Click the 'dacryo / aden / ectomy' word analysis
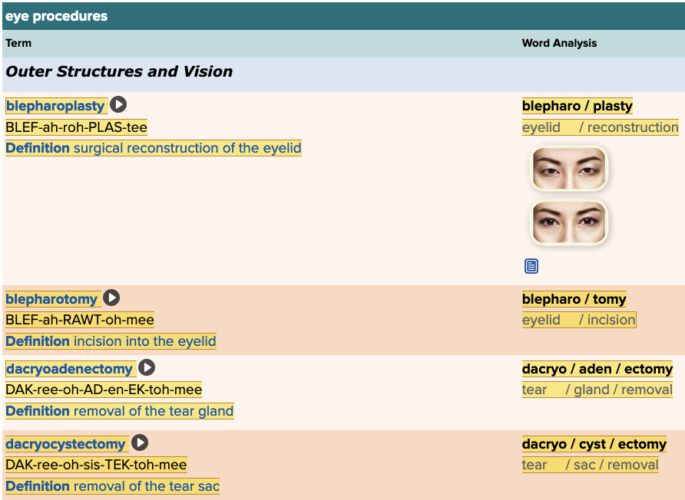685x500 pixels. [597, 369]
